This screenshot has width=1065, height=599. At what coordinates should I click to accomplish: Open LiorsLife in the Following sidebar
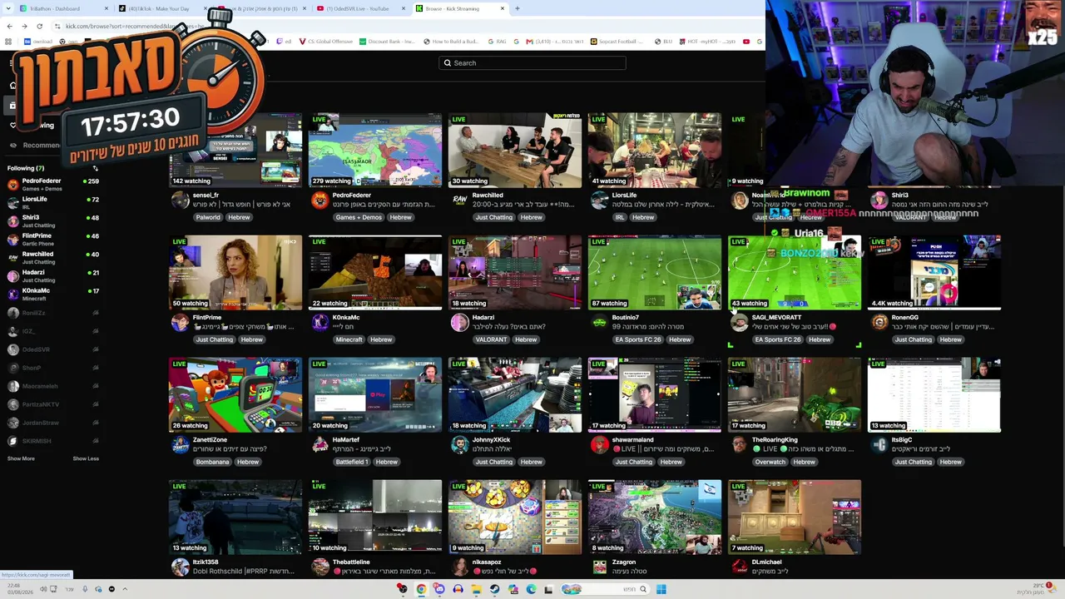pyautogui.click(x=52, y=202)
